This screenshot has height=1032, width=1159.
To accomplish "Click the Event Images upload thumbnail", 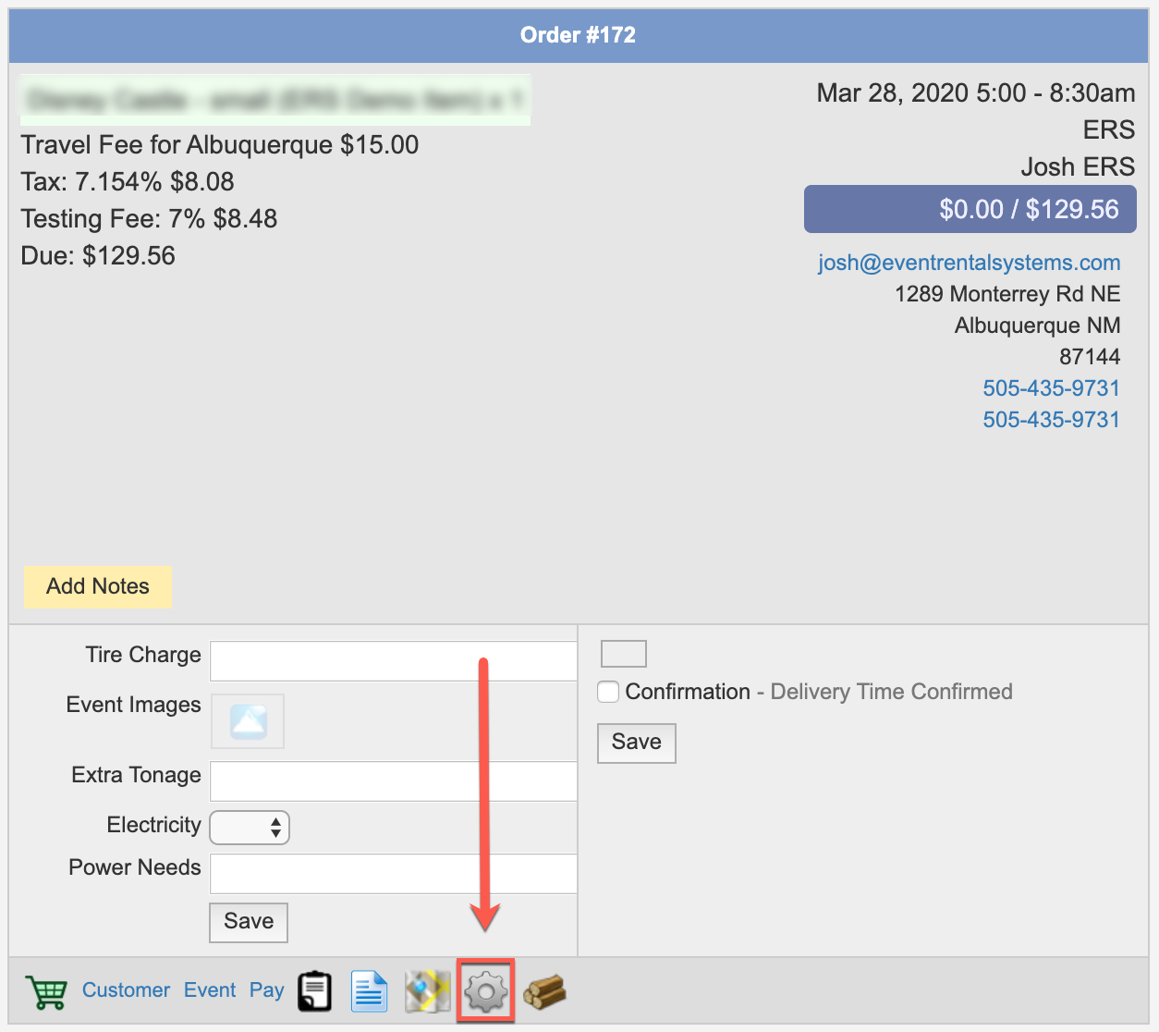I will 248,721.
